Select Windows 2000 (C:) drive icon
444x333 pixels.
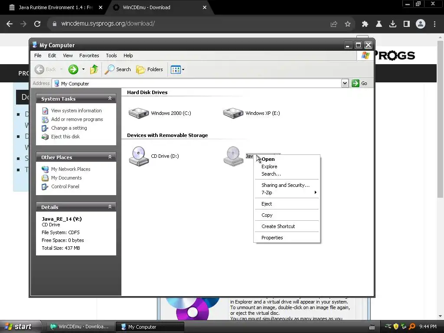139,113
